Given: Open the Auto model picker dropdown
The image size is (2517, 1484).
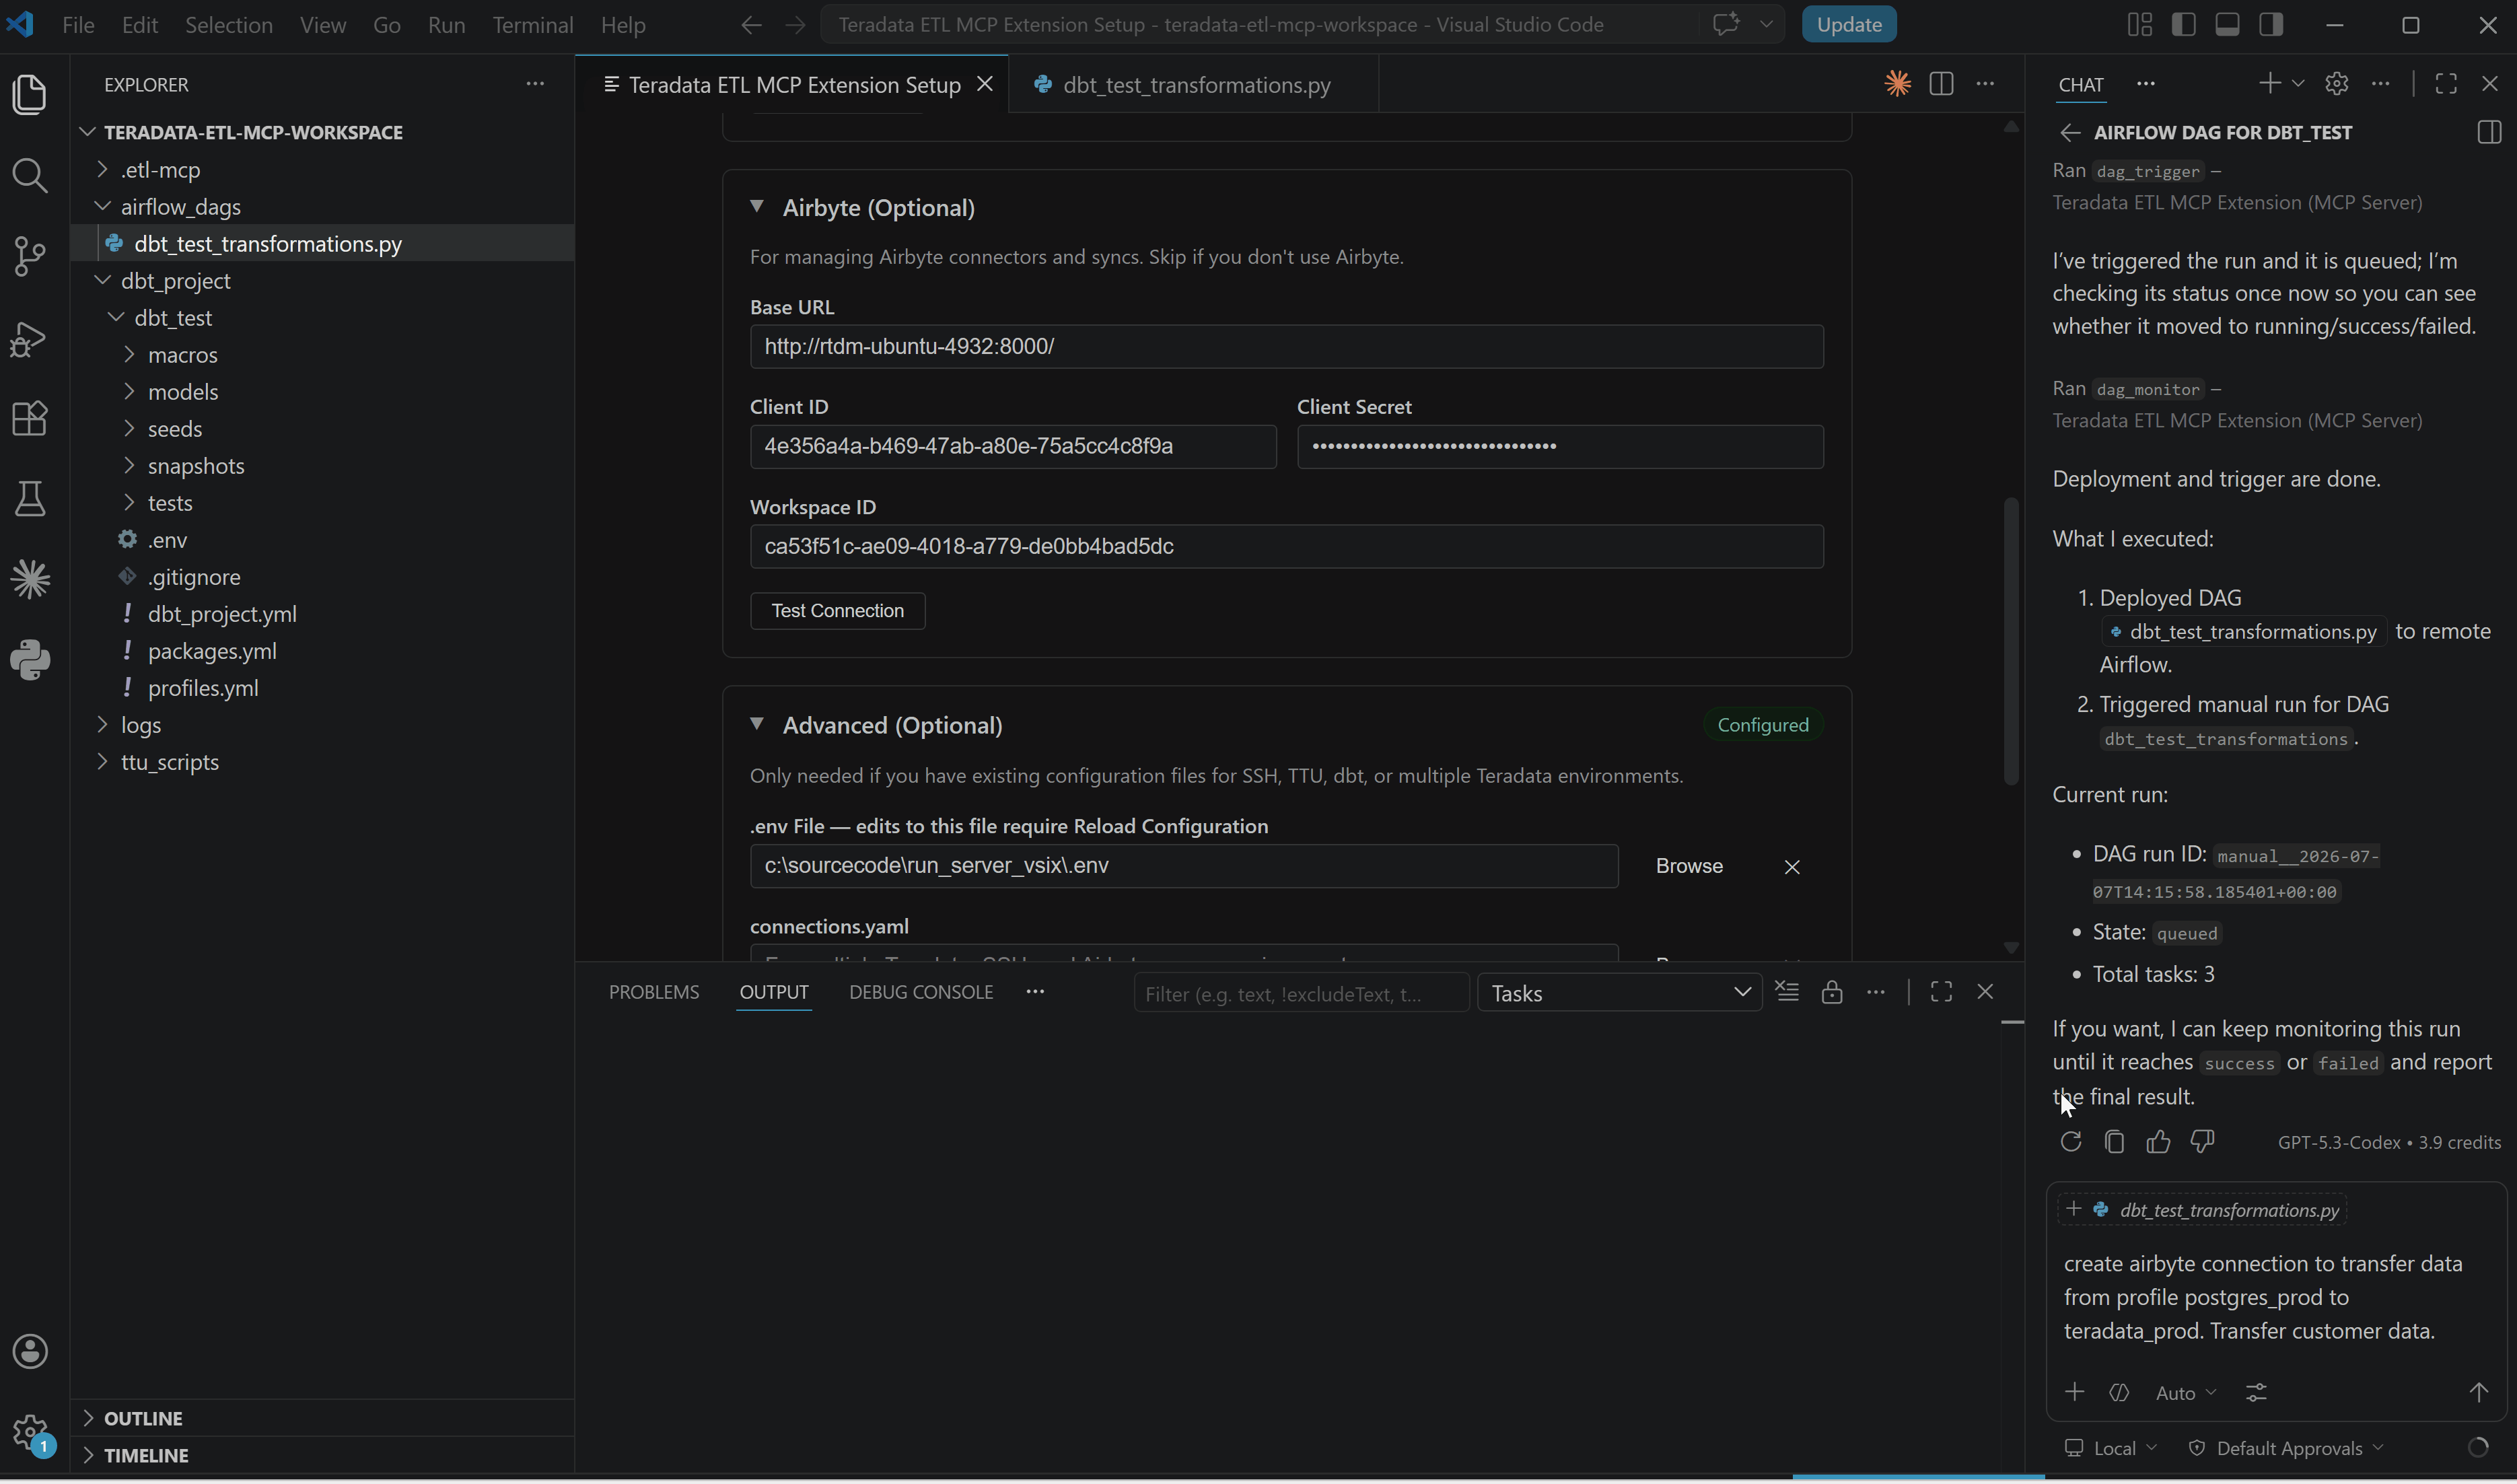Looking at the screenshot, I should pyautogui.click(x=2186, y=1393).
